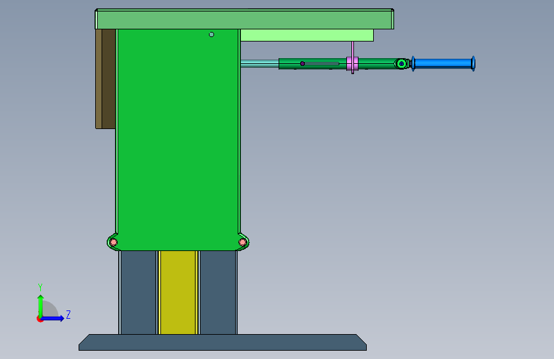Select the green pivot joint next to the blue handle
Screen dimensions: 554x359
pos(401,64)
